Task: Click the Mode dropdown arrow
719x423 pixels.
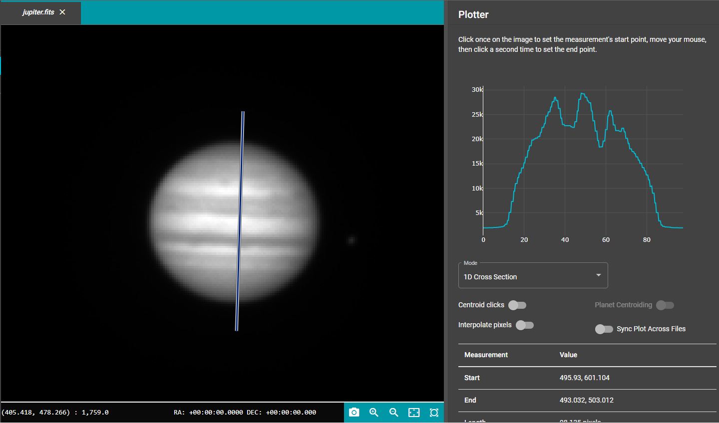Action: (599, 275)
